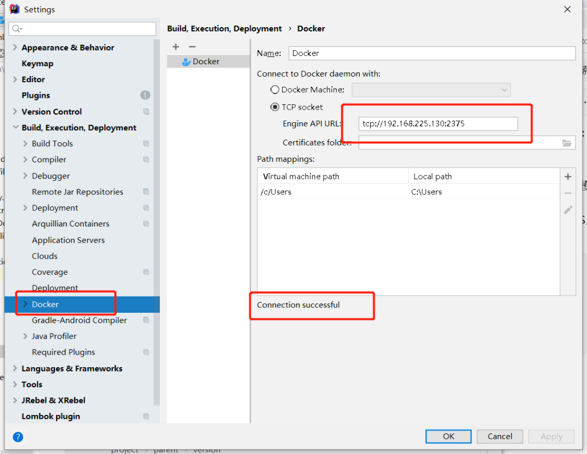Expand the Editor section
The image size is (587, 454).
[x=15, y=79]
